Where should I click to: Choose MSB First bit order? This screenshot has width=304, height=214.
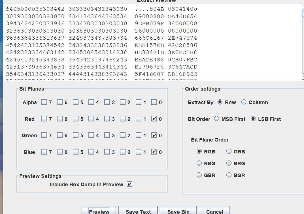[217, 119]
